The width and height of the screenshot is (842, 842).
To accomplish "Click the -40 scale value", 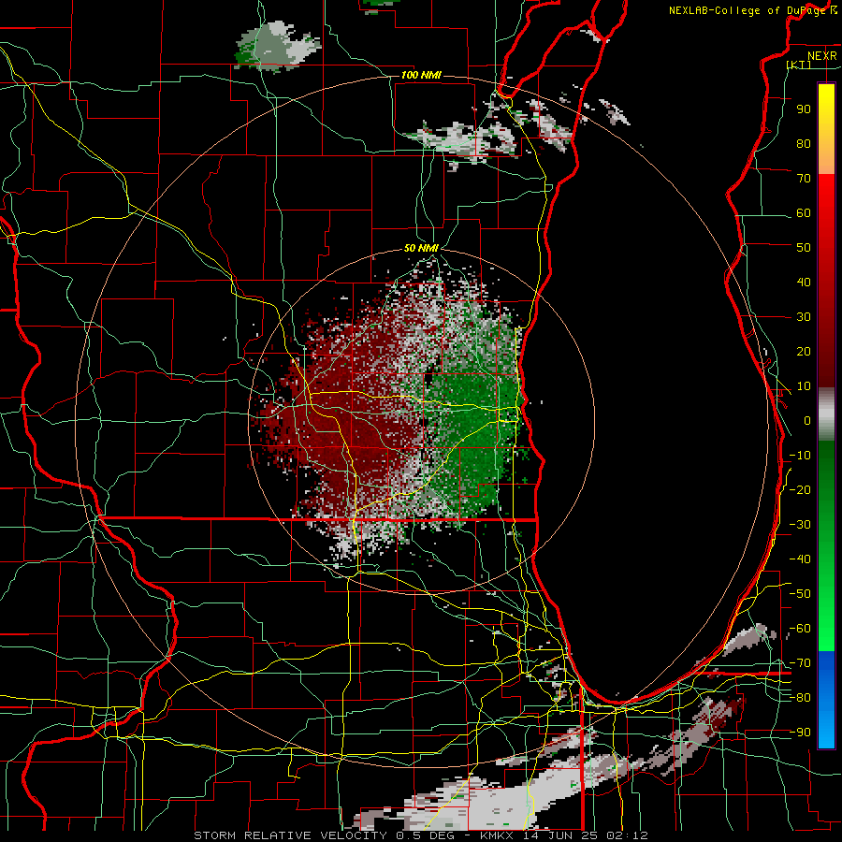I will click(x=800, y=559).
